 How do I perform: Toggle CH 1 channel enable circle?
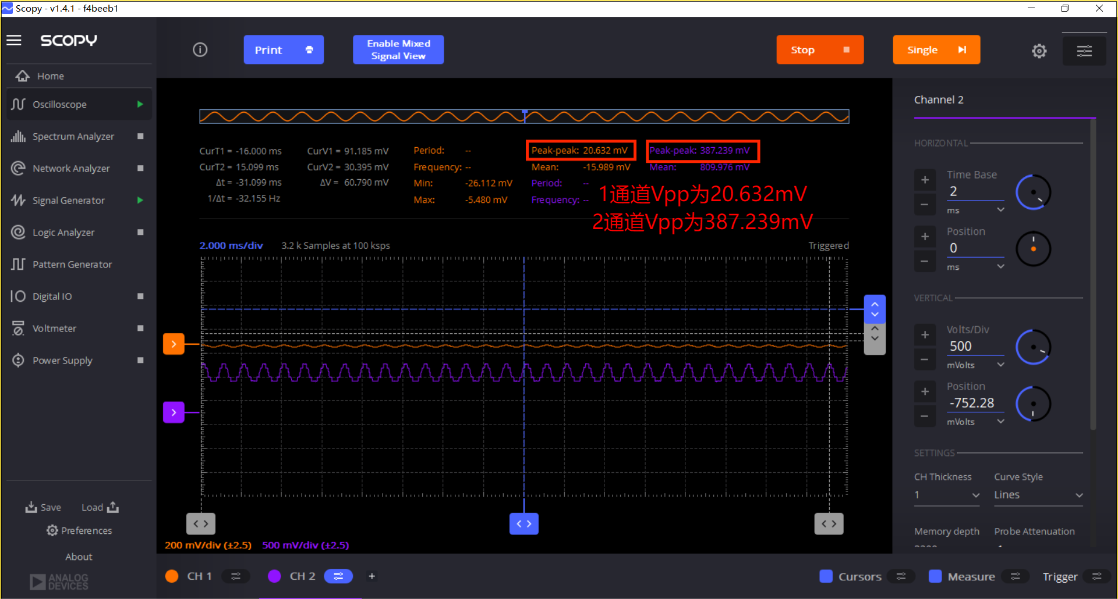click(x=172, y=576)
